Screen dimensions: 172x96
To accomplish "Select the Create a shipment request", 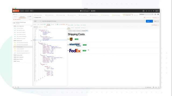I will [20, 49].
